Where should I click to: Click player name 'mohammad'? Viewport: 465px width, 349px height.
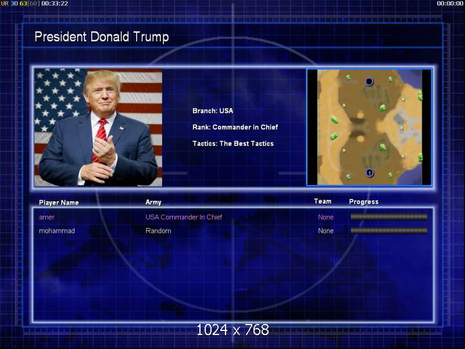point(56,231)
